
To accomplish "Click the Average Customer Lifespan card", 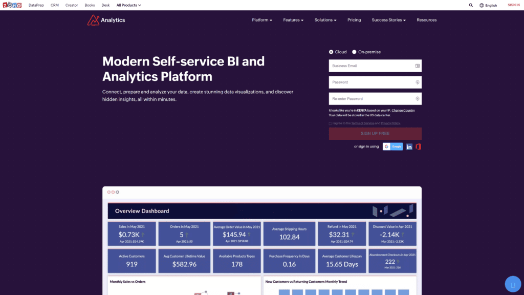I will click(x=342, y=261).
